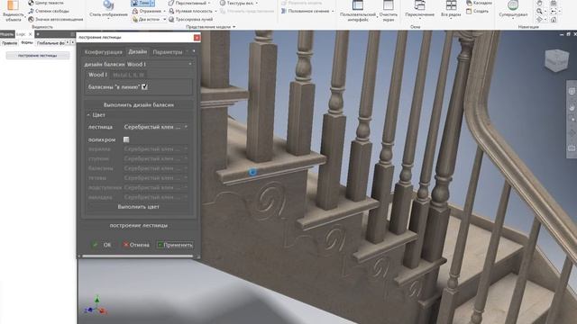The height and width of the screenshot is (324, 577).
Task: Click the Очистить экран button
Action: [389, 11]
